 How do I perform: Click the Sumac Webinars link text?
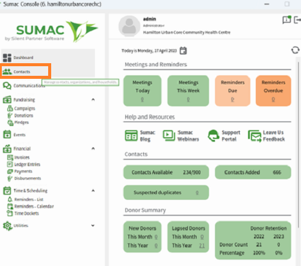click(x=188, y=136)
